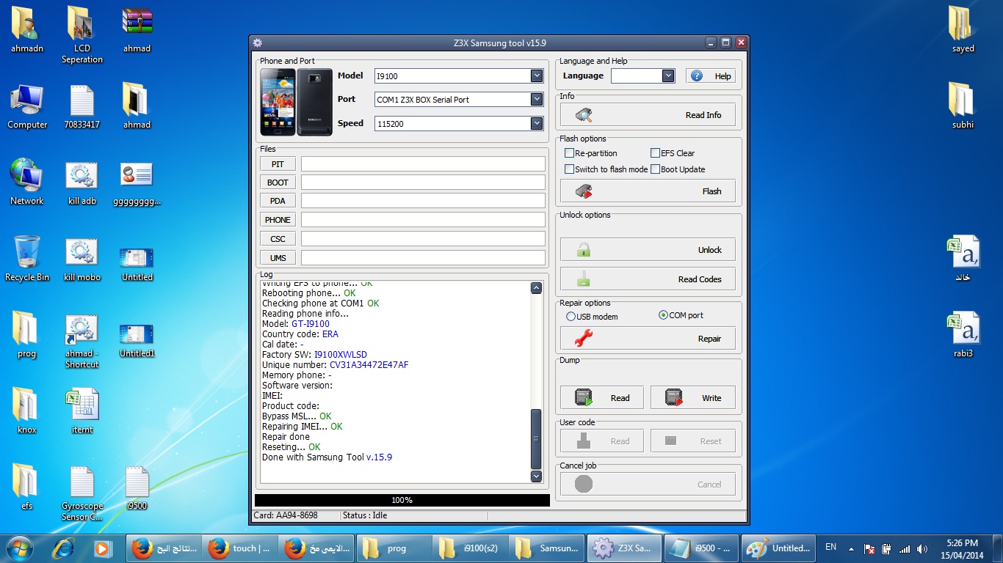Select the Gyroscope Sensor file icon
The image size is (1003, 563).
tap(82, 493)
